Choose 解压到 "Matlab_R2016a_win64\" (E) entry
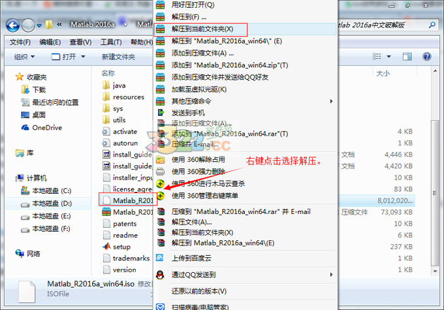Viewport: 444px width, 310px height. [x=246, y=41]
